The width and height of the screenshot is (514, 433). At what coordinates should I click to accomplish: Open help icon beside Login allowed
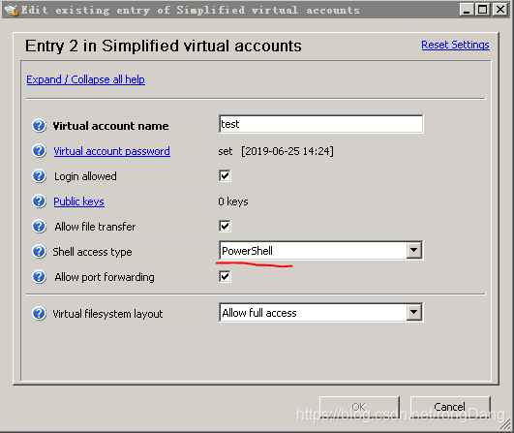[x=39, y=176]
